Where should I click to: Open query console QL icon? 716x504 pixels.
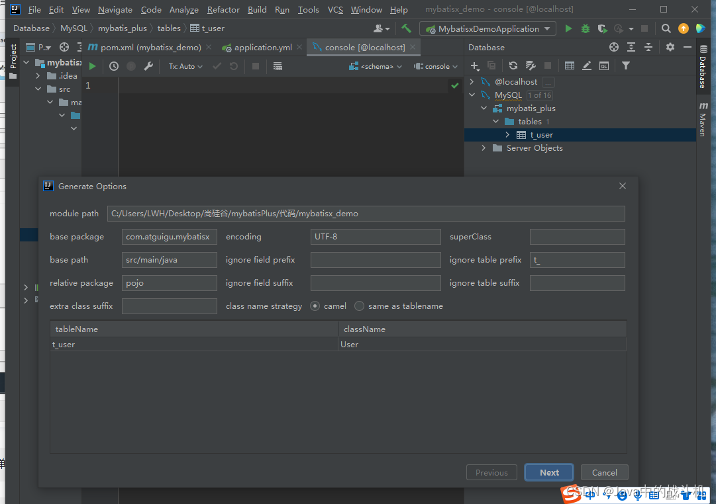click(603, 65)
